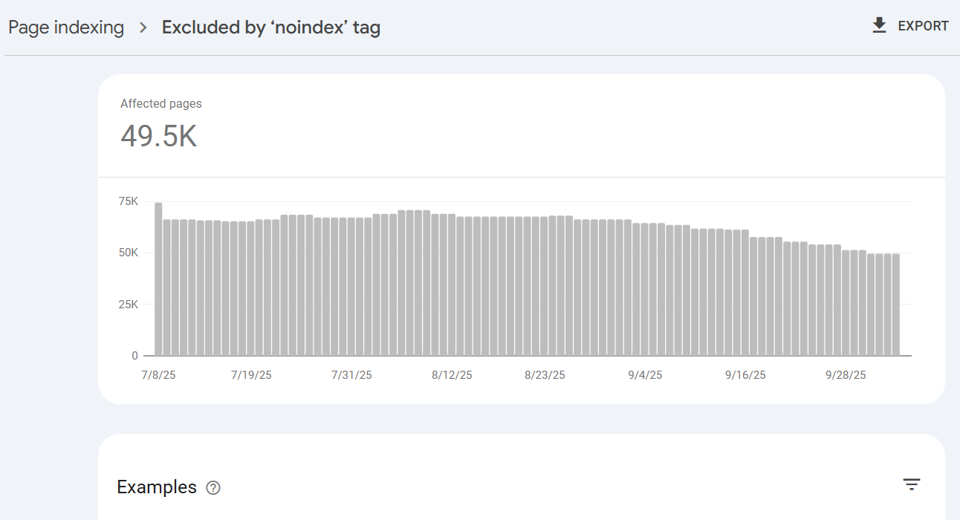
Task: Click the Affected pages label
Action: [161, 104]
